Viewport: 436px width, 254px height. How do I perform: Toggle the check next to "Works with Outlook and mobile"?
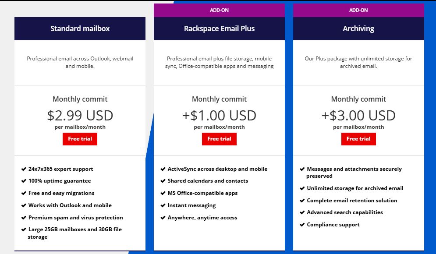click(x=23, y=205)
